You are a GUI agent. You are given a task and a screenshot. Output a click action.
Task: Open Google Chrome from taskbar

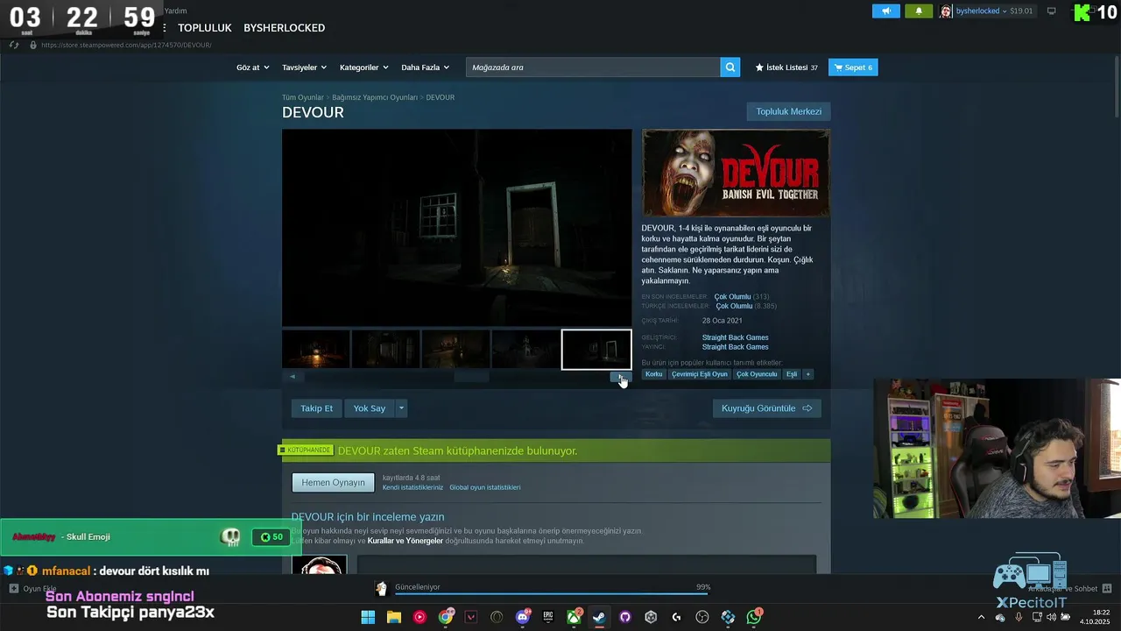pos(446,617)
